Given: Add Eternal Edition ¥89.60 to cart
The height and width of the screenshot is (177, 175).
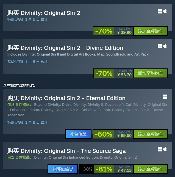Looking at the screenshot, I should click(x=150, y=134).
